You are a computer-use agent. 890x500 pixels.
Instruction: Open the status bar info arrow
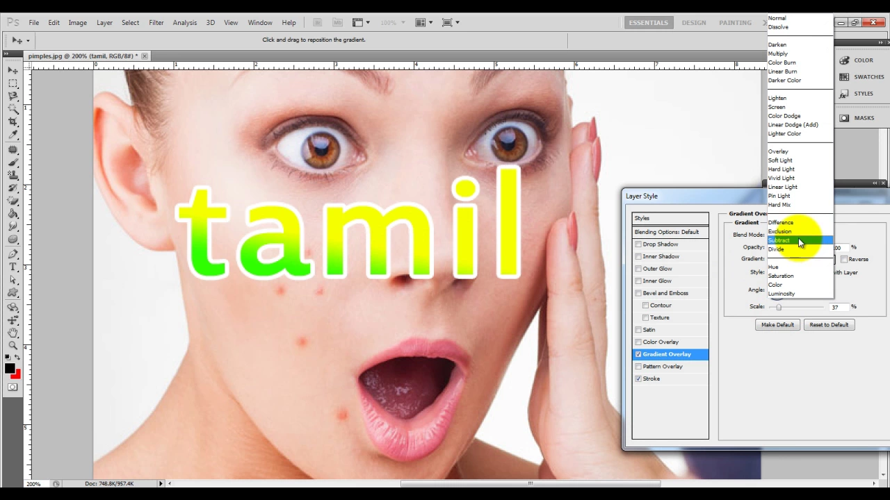point(161,483)
